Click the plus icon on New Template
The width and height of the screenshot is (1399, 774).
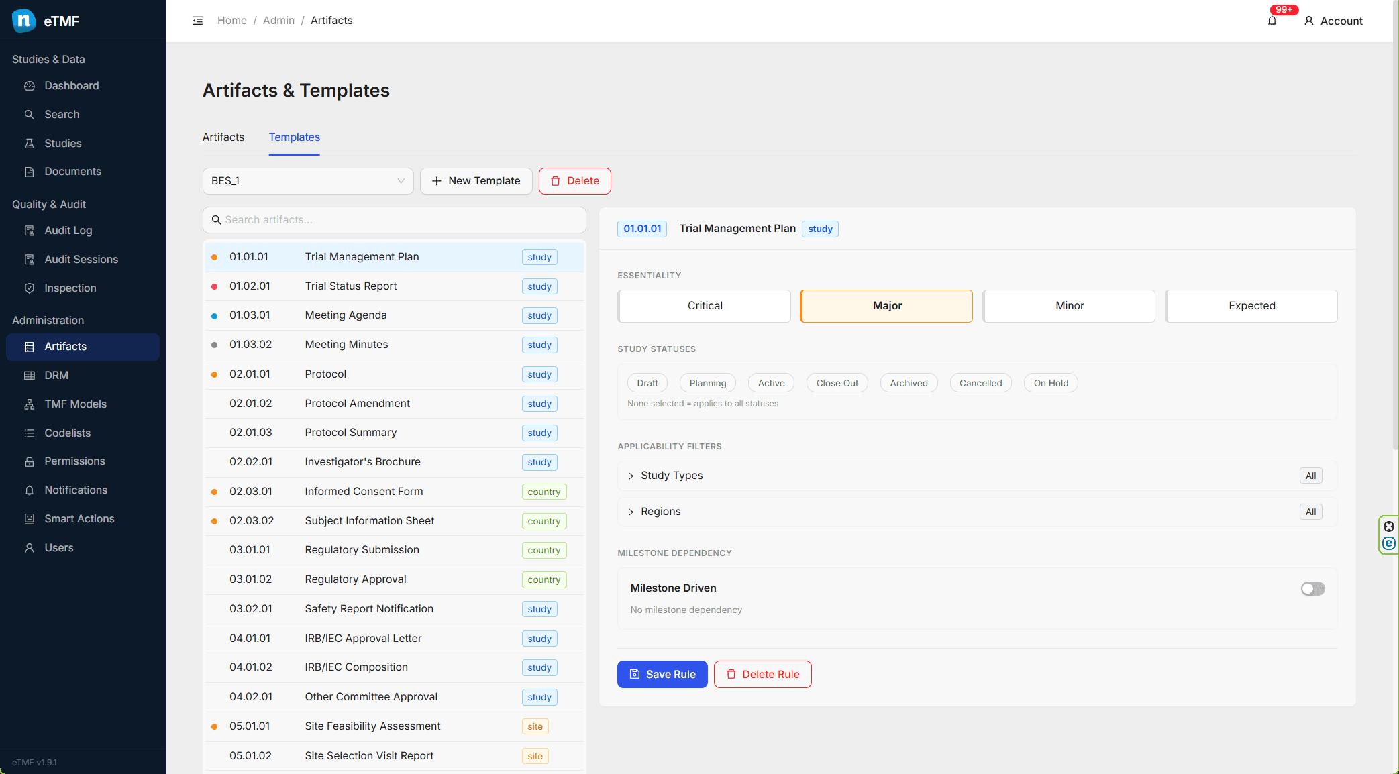tap(437, 181)
